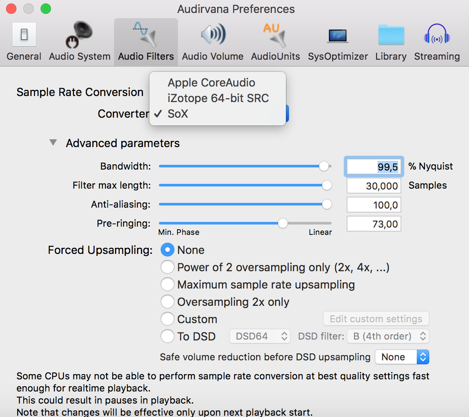Click the Min. Phase label under Pre-ringing

[178, 232]
